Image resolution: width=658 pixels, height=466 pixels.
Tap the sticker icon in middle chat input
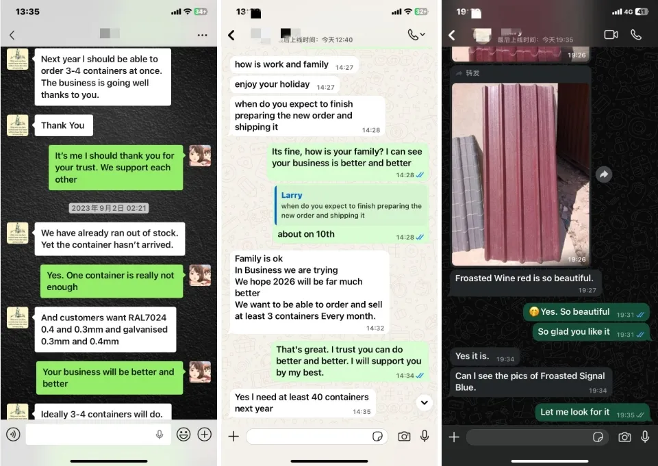point(377,437)
